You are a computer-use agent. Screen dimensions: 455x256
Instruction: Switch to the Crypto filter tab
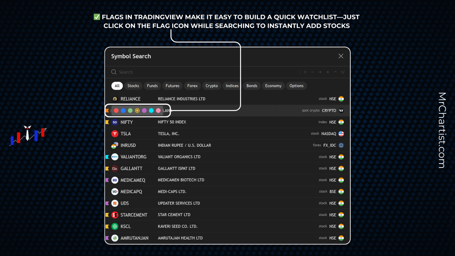[212, 86]
